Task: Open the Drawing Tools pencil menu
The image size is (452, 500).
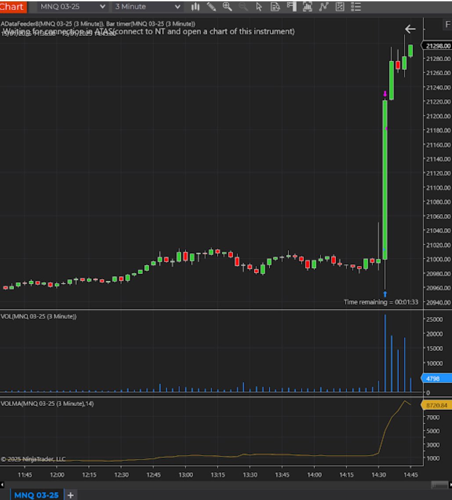Action: [211, 7]
